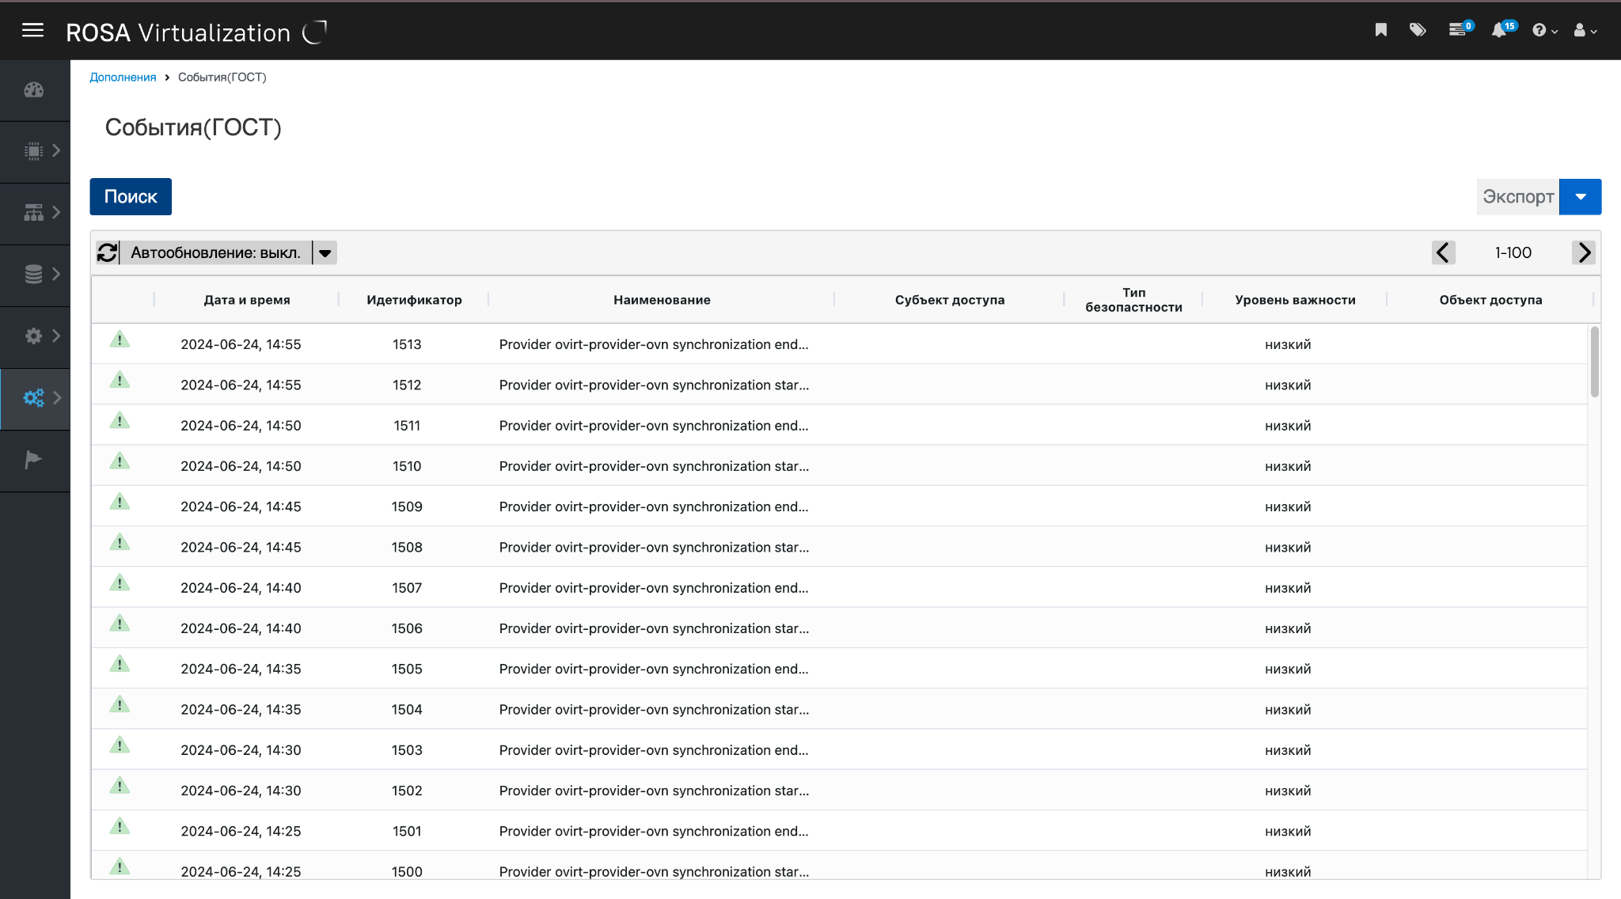Open the tags icon in the header
The image size is (1621, 899).
point(1418,30)
